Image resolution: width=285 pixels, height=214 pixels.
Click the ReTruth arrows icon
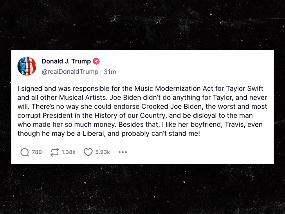point(54,152)
